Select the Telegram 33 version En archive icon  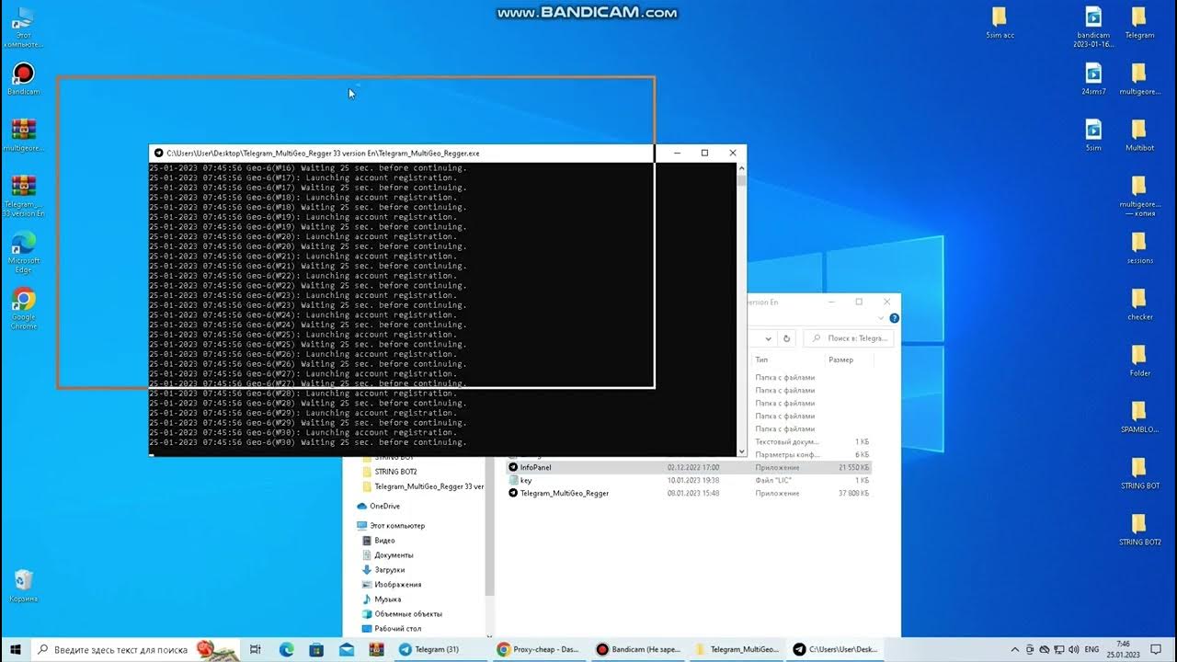pyautogui.click(x=23, y=195)
